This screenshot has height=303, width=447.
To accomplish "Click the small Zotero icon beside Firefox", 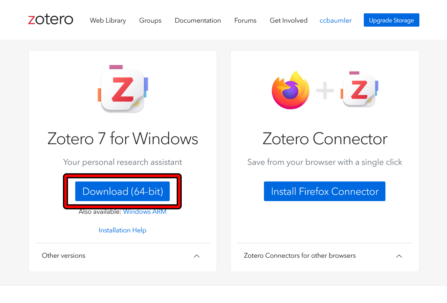I will coord(359,89).
